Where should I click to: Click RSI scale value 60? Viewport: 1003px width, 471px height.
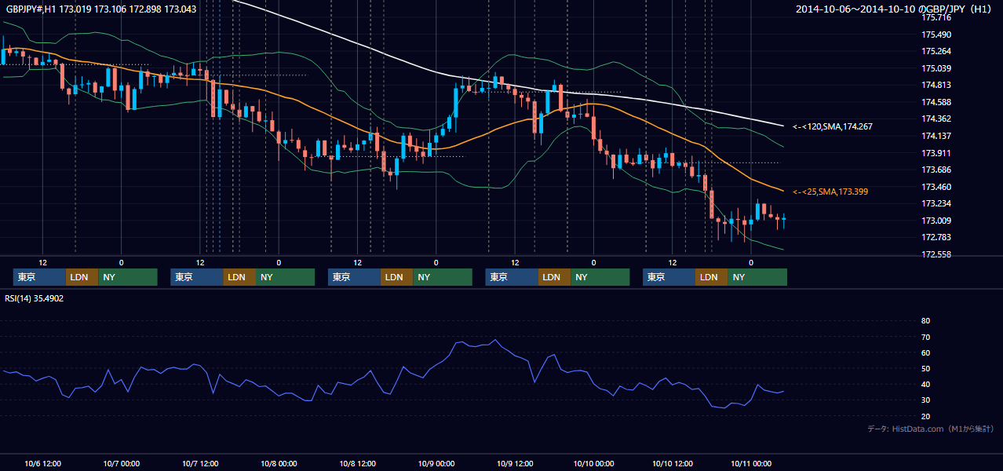[925, 352]
